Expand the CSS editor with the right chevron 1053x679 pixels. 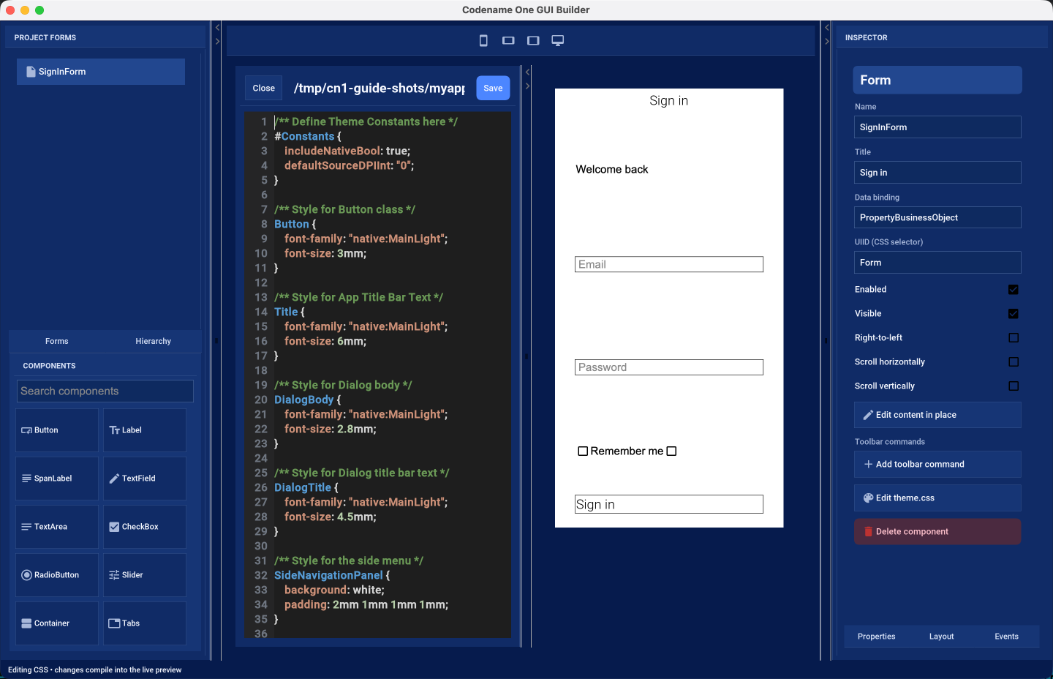(527, 86)
